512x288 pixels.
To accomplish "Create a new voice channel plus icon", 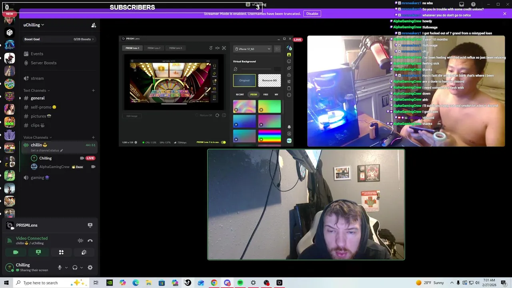I will tap(93, 137).
